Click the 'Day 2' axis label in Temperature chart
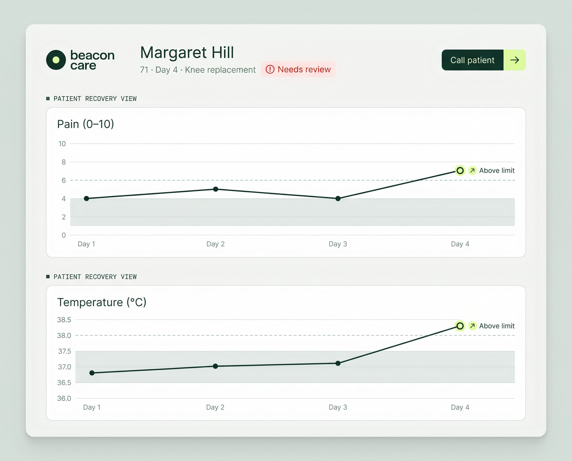 (x=215, y=407)
